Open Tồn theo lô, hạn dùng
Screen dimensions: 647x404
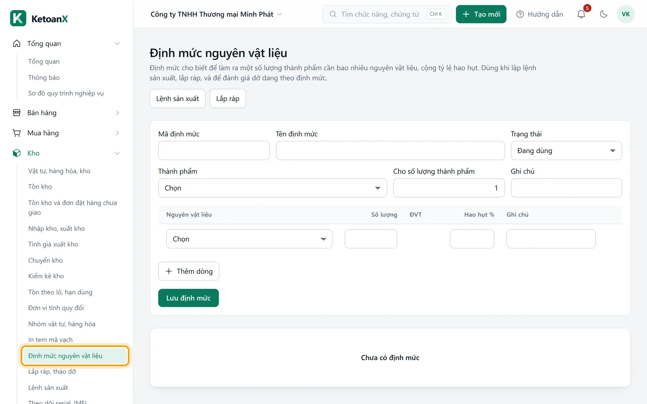(x=60, y=292)
